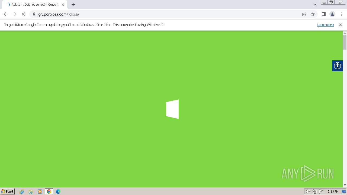Dismiss the Chrome update notification bar

pos(340,25)
